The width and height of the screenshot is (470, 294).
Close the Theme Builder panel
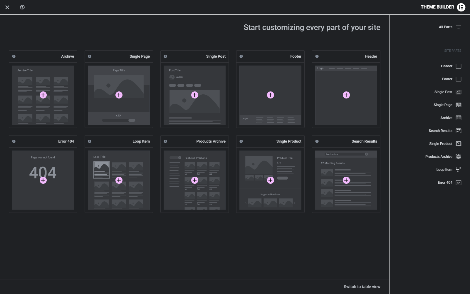[7, 7]
